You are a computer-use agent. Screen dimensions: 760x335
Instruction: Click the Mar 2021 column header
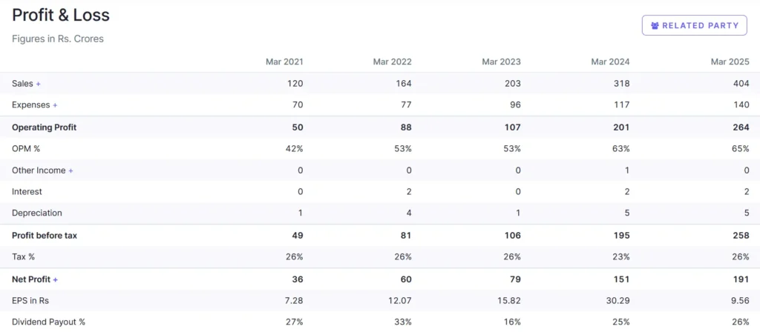[284, 62]
